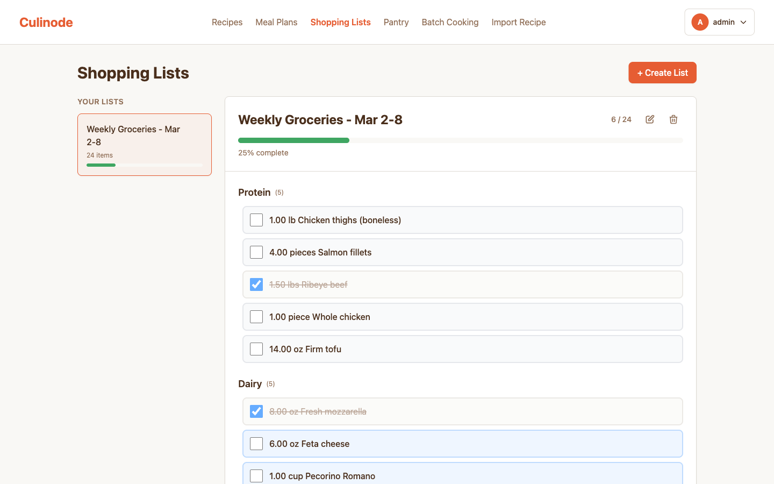Click the Culinode logo
This screenshot has width=774, height=484.
(46, 22)
